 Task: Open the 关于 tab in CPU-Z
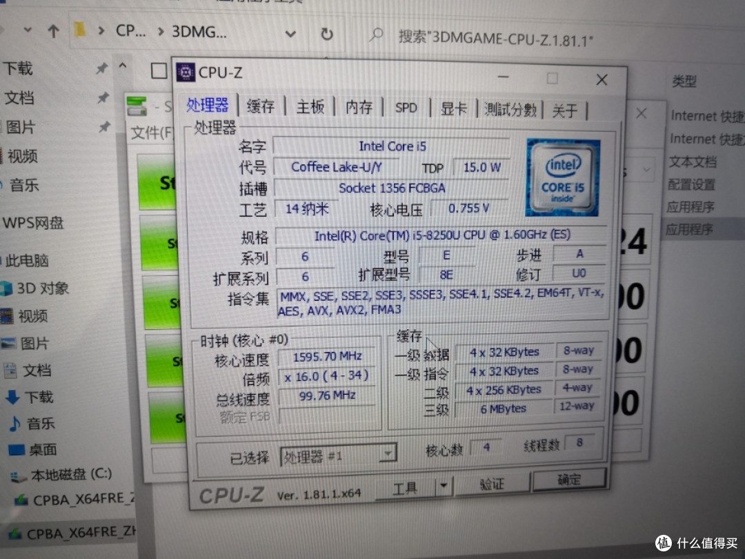coord(565,110)
